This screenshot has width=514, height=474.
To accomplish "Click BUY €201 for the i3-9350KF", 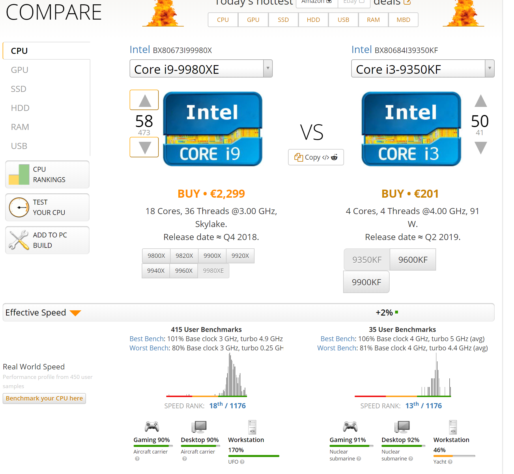I will click(410, 194).
